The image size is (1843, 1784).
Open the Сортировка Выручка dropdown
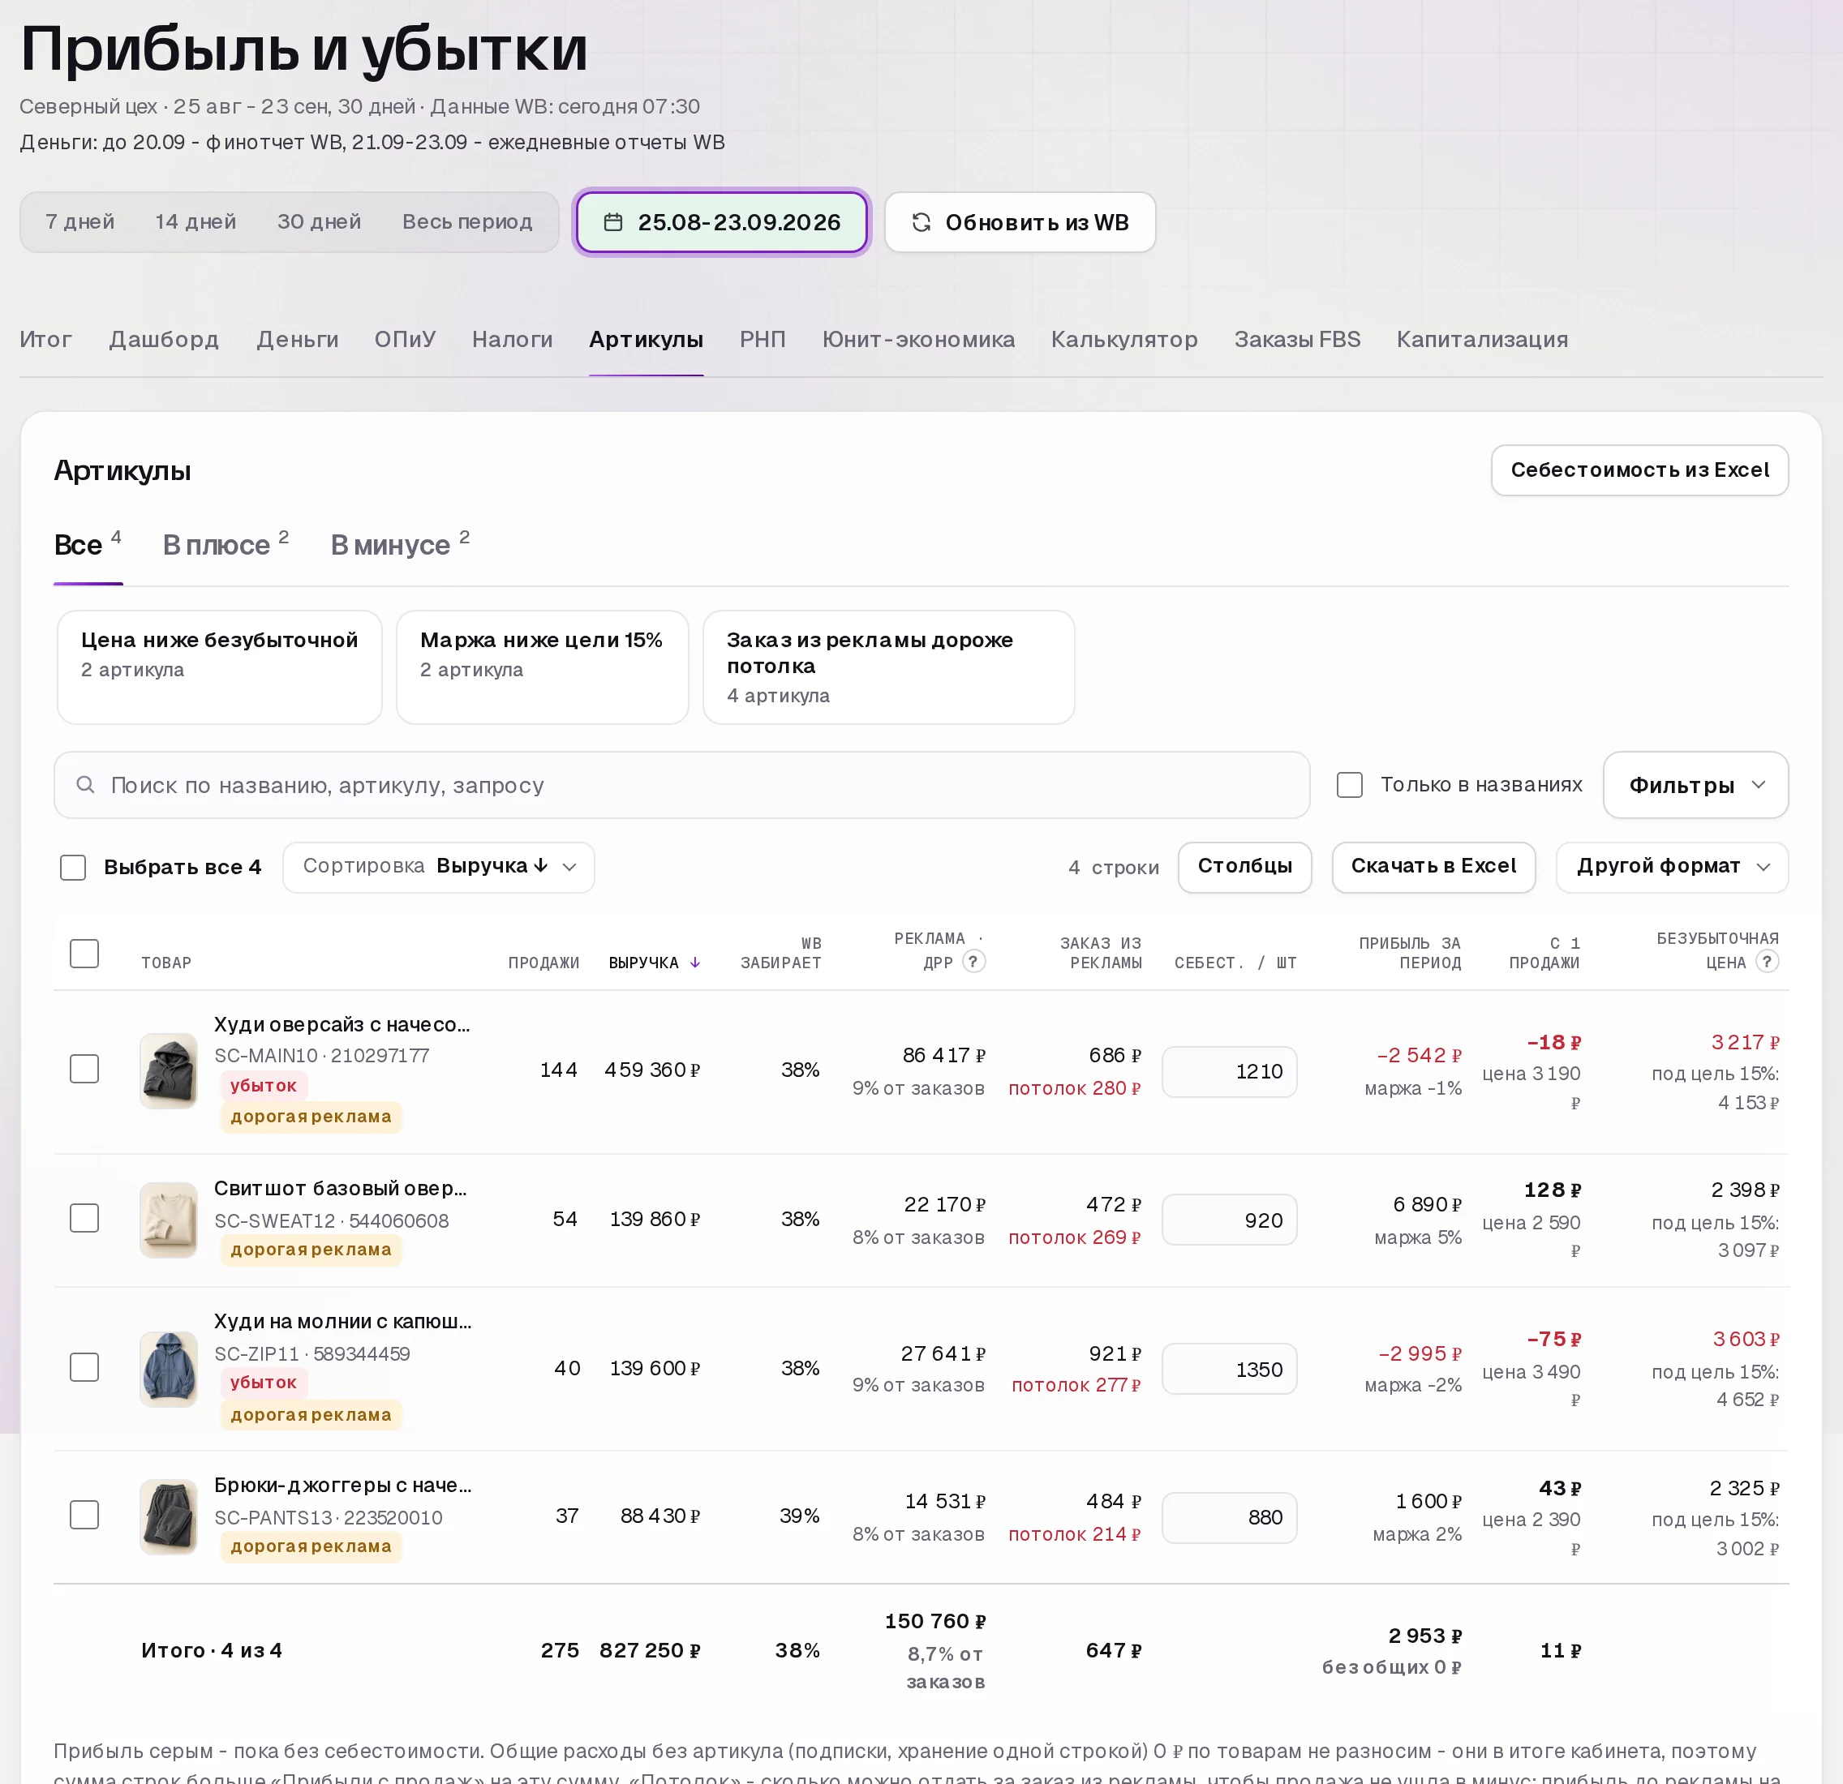[438, 868]
